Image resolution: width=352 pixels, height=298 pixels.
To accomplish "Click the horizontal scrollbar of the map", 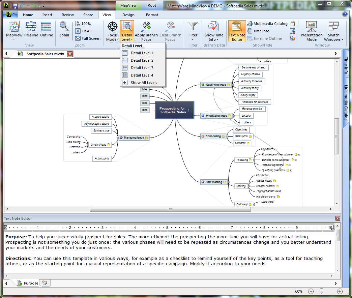I will (170, 209).
